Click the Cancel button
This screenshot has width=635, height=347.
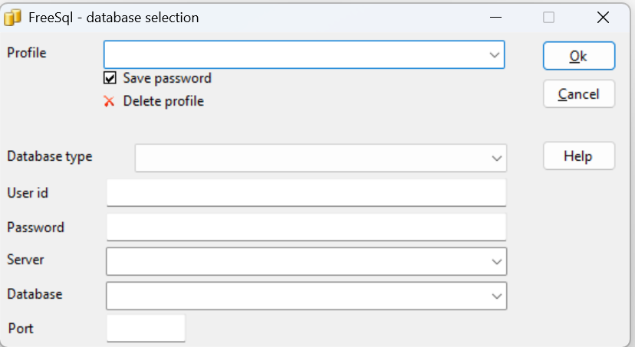coord(579,93)
